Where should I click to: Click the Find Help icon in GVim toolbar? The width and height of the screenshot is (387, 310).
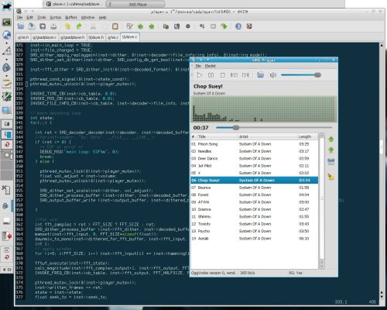click(249, 26)
